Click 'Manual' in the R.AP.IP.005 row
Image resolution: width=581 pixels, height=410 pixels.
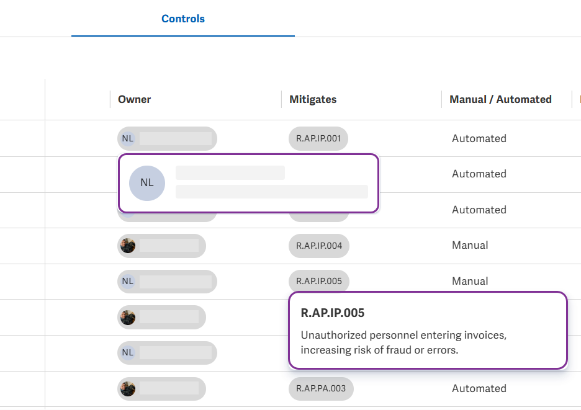(470, 281)
